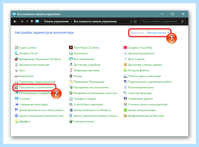Open Параметры Проводника link
Screen dimensions: 199x147
[x=89, y=82]
